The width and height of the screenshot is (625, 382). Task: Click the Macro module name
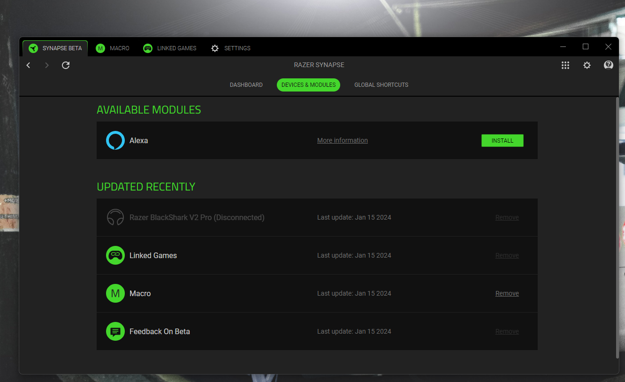[140, 293]
